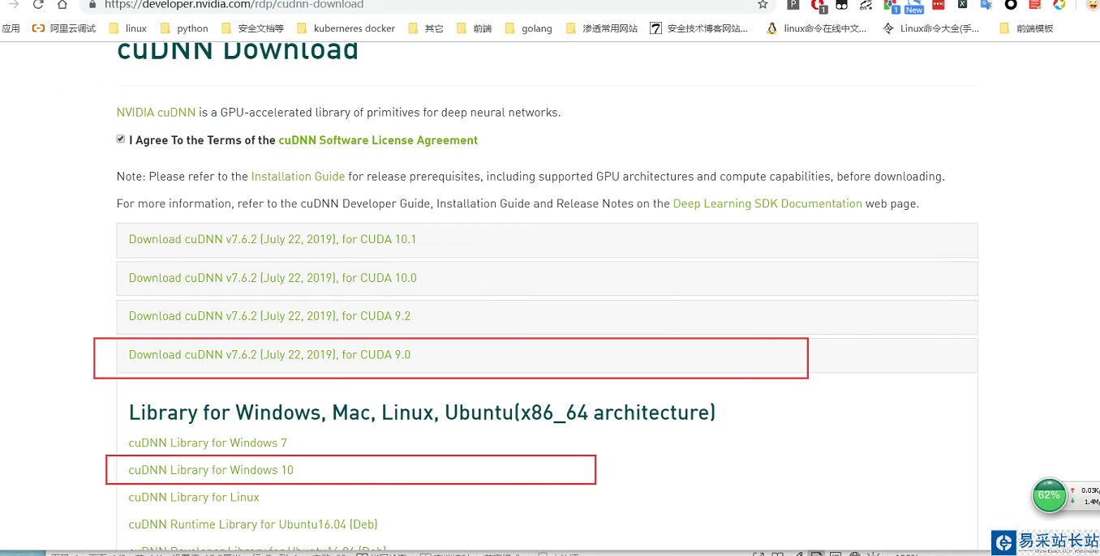
Task: Open the Installation Guide link
Action: coord(298,177)
